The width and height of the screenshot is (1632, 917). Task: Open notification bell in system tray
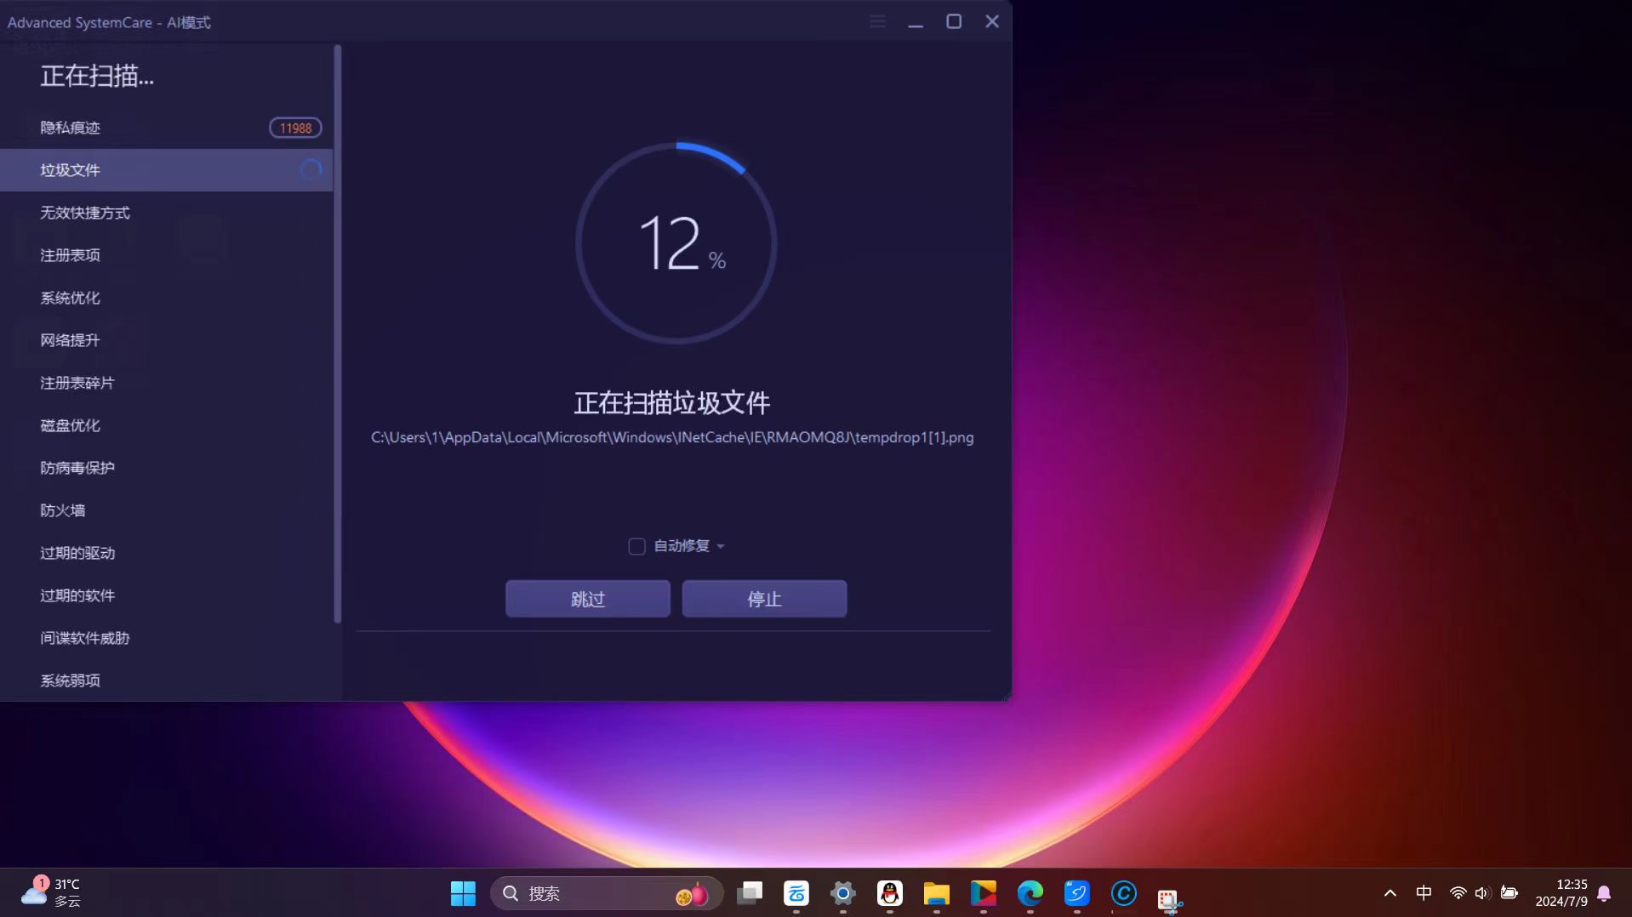pyautogui.click(x=1604, y=893)
